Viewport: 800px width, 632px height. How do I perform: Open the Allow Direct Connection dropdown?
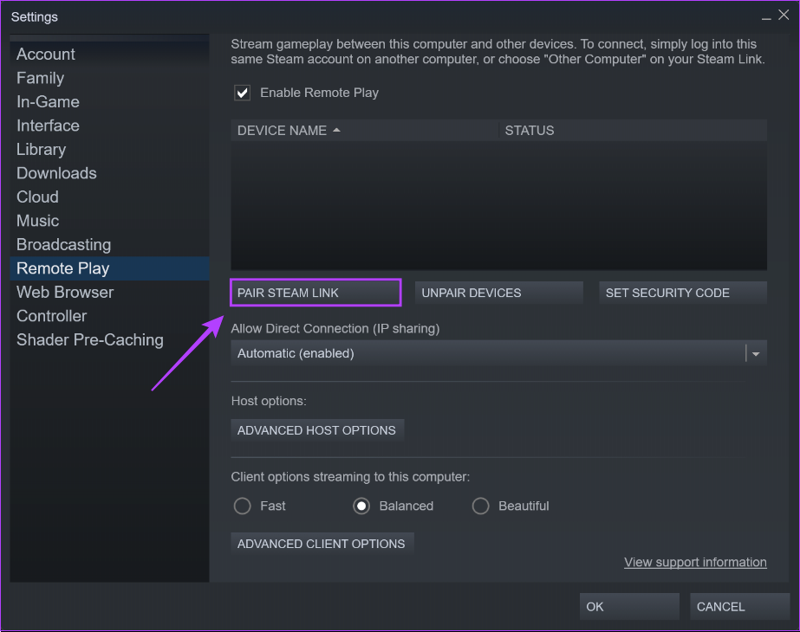499,353
